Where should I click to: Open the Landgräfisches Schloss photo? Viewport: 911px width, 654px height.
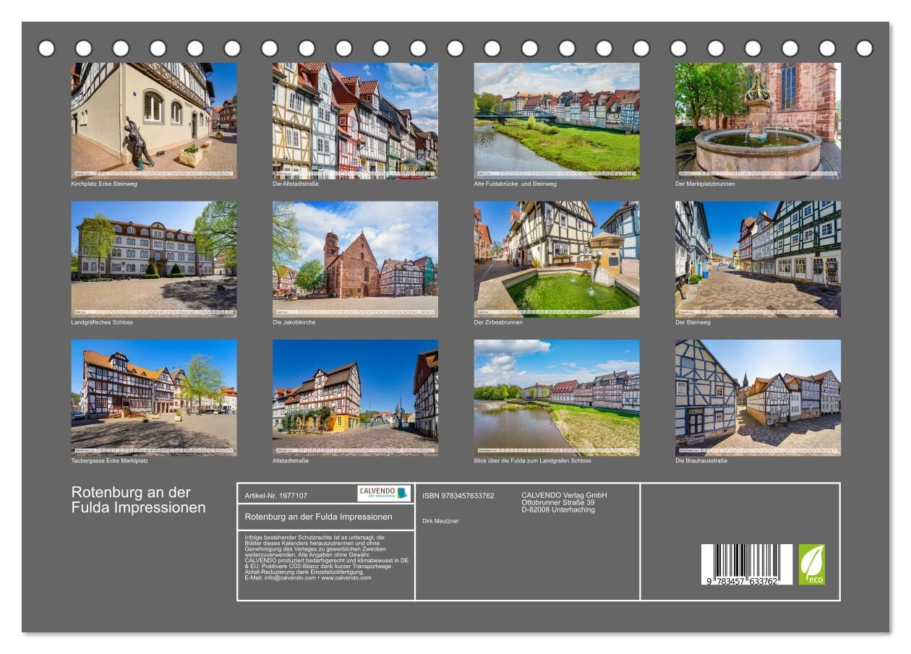coord(153,259)
